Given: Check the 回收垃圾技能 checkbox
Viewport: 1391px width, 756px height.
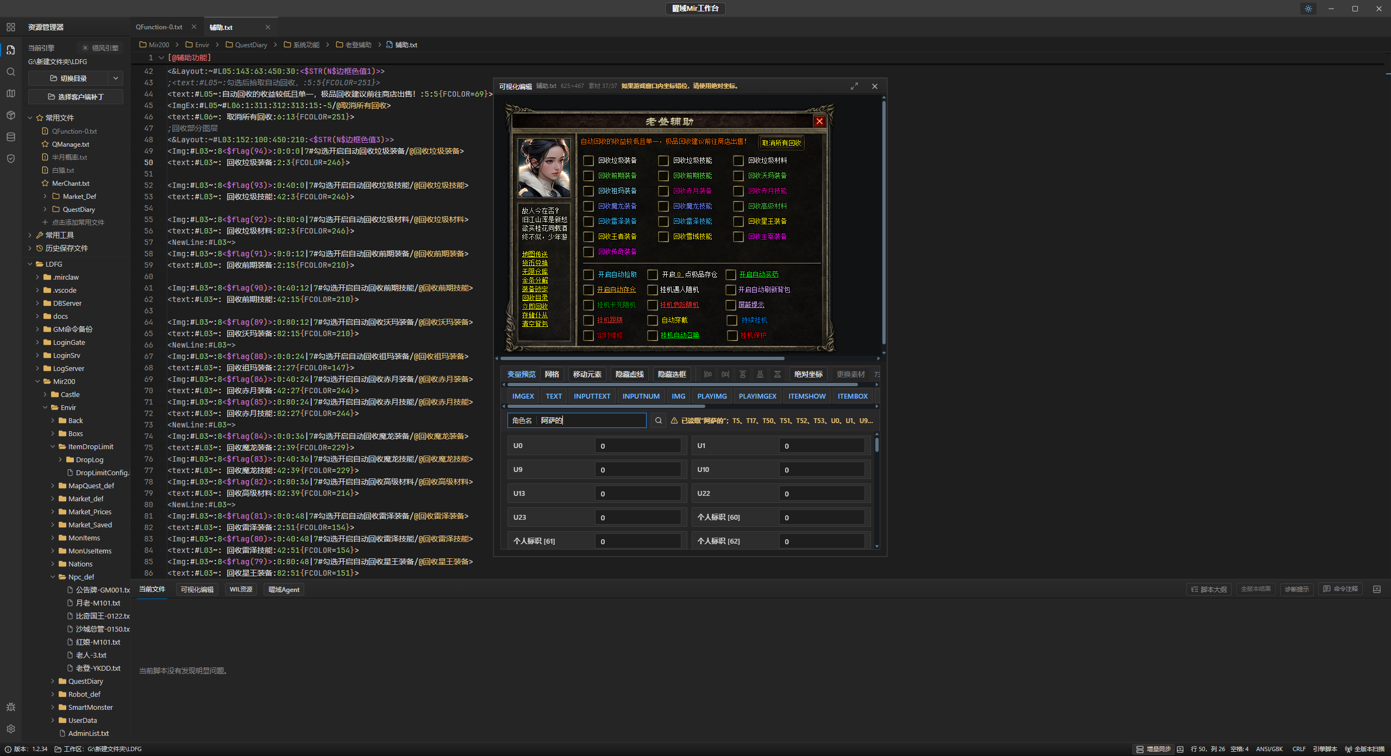Looking at the screenshot, I should [x=663, y=161].
